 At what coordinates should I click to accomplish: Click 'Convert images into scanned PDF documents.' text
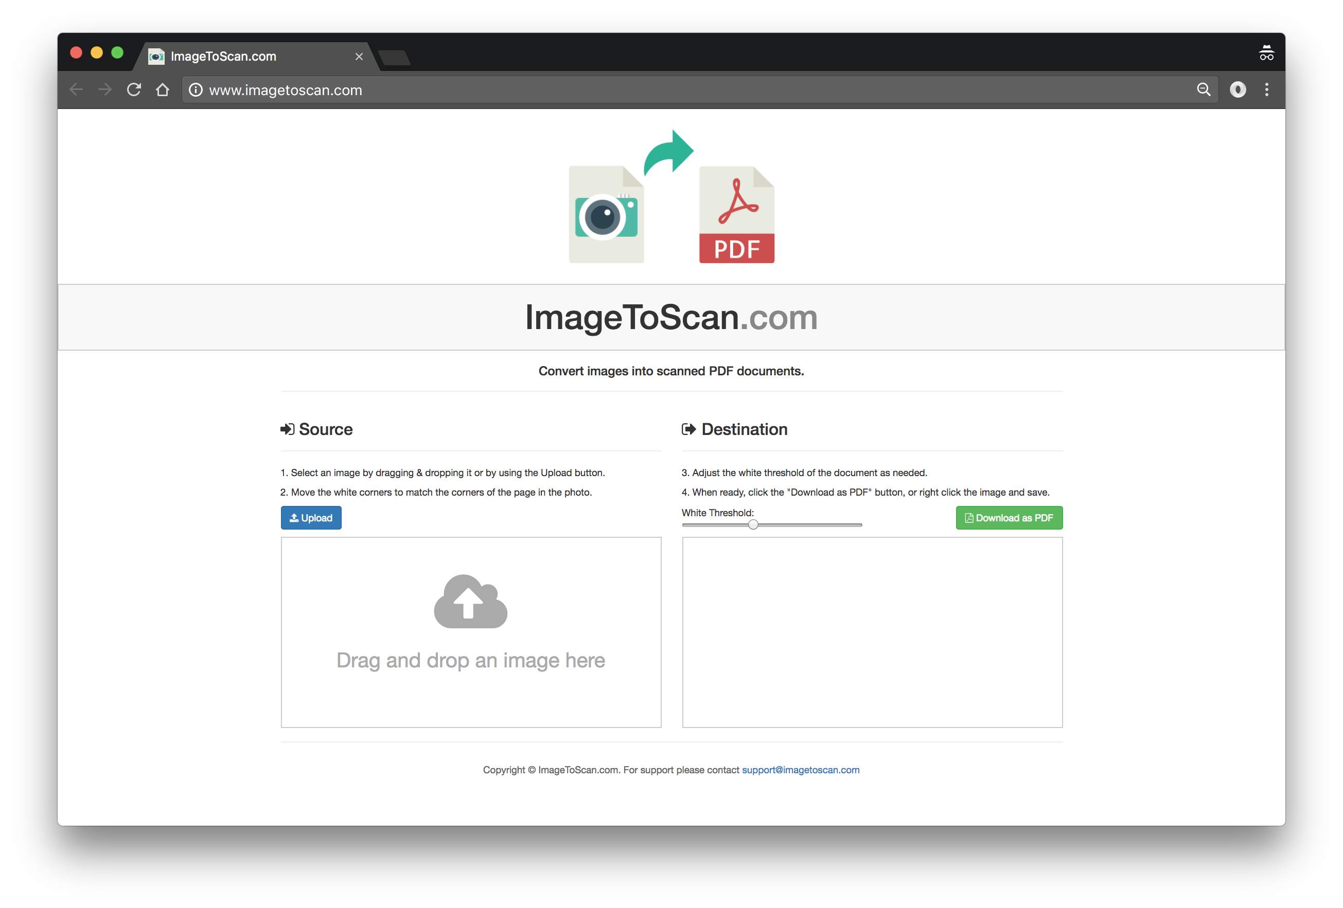[x=671, y=371]
